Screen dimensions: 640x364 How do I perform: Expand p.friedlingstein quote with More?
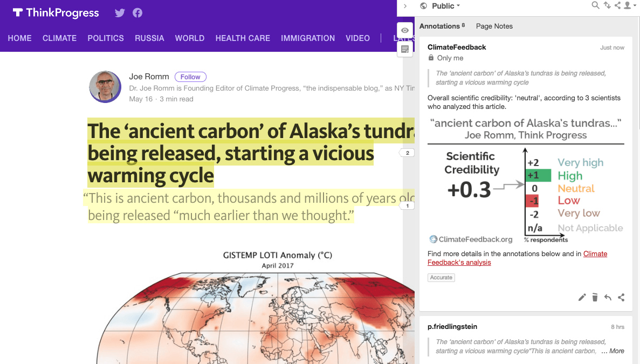click(x=617, y=351)
